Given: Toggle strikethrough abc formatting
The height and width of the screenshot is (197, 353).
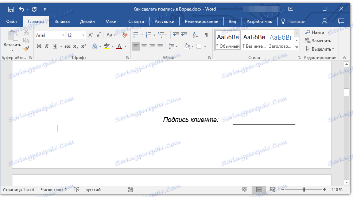Looking at the screenshot, I should click(67, 46).
